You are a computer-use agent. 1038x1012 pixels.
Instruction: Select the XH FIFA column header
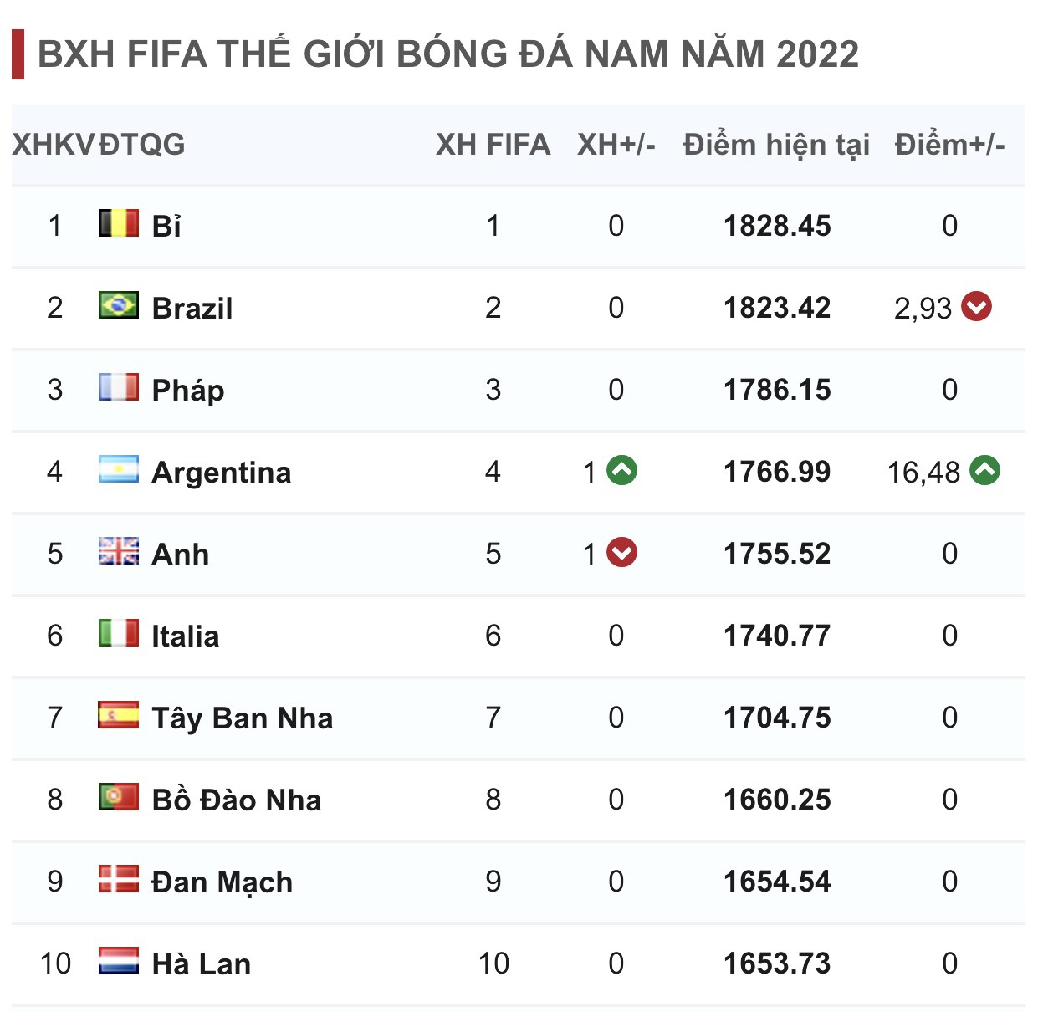pyautogui.click(x=493, y=145)
